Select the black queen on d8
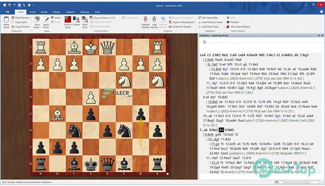 pos(107,164)
